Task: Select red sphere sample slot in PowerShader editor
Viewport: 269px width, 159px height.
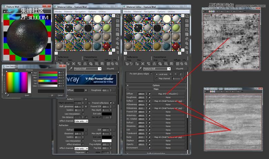Action: [107, 46]
